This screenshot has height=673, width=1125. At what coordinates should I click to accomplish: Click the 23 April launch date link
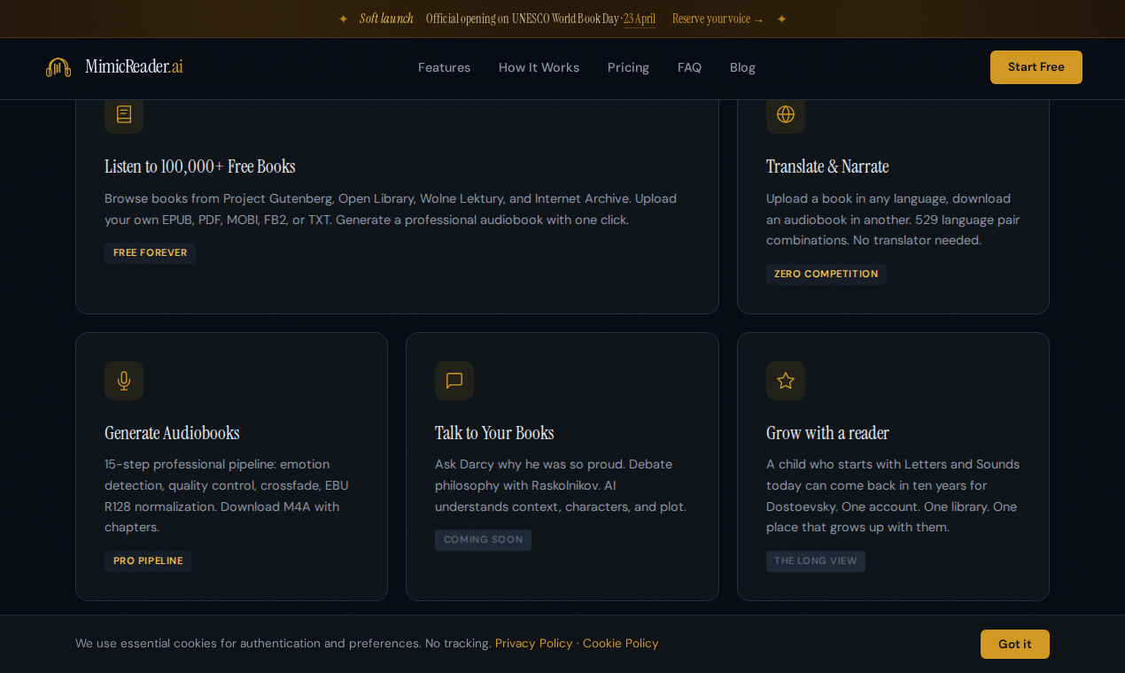pyautogui.click(x=640, y=18)
